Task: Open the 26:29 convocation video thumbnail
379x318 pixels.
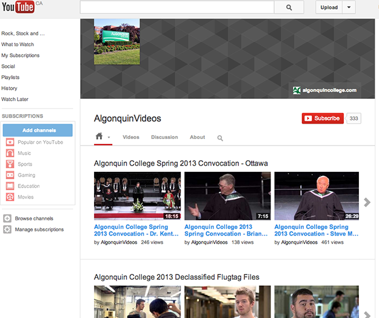Action: 317,196
